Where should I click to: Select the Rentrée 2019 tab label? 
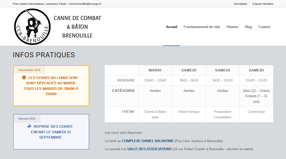point(27,119)
